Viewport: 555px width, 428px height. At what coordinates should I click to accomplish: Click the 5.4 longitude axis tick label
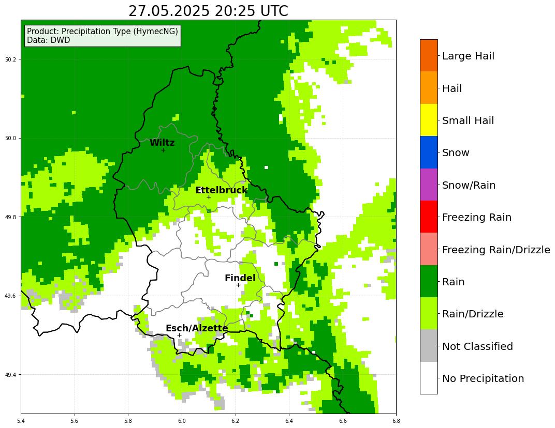21,421
